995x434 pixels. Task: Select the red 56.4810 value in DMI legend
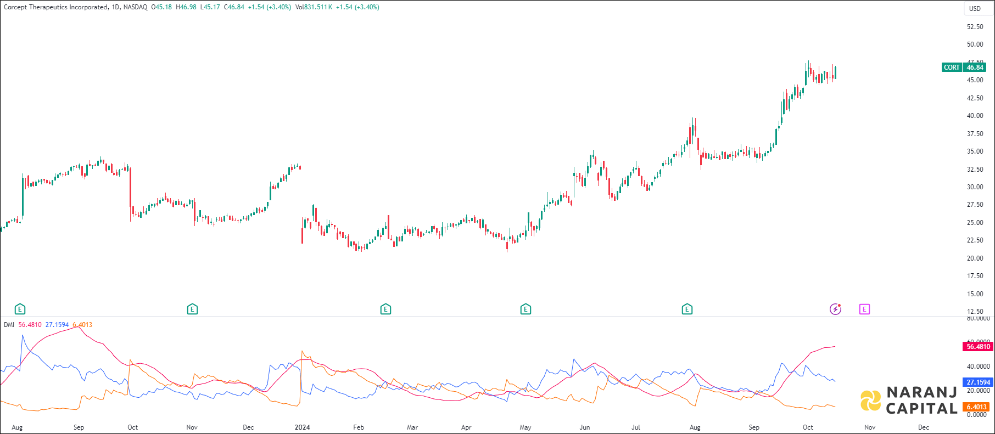(x=30, y=325)
